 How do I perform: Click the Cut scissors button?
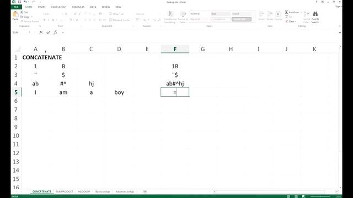[24, 12]
